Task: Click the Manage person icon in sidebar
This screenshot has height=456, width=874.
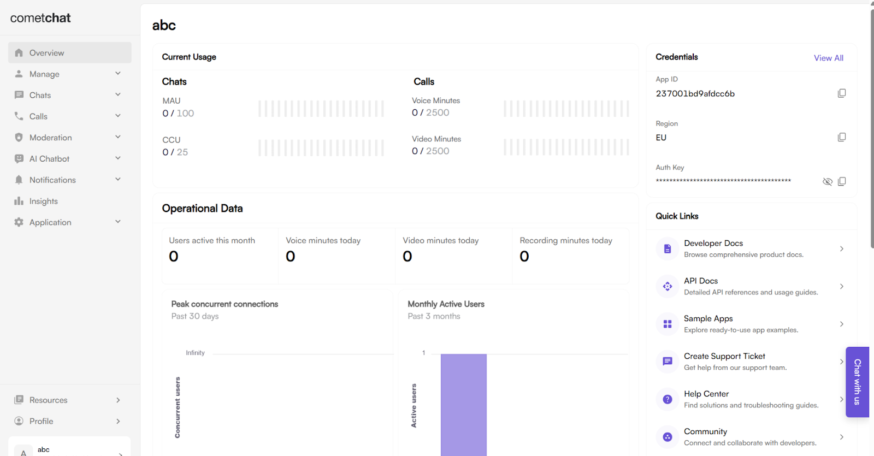Action: (x=19, y=74)
